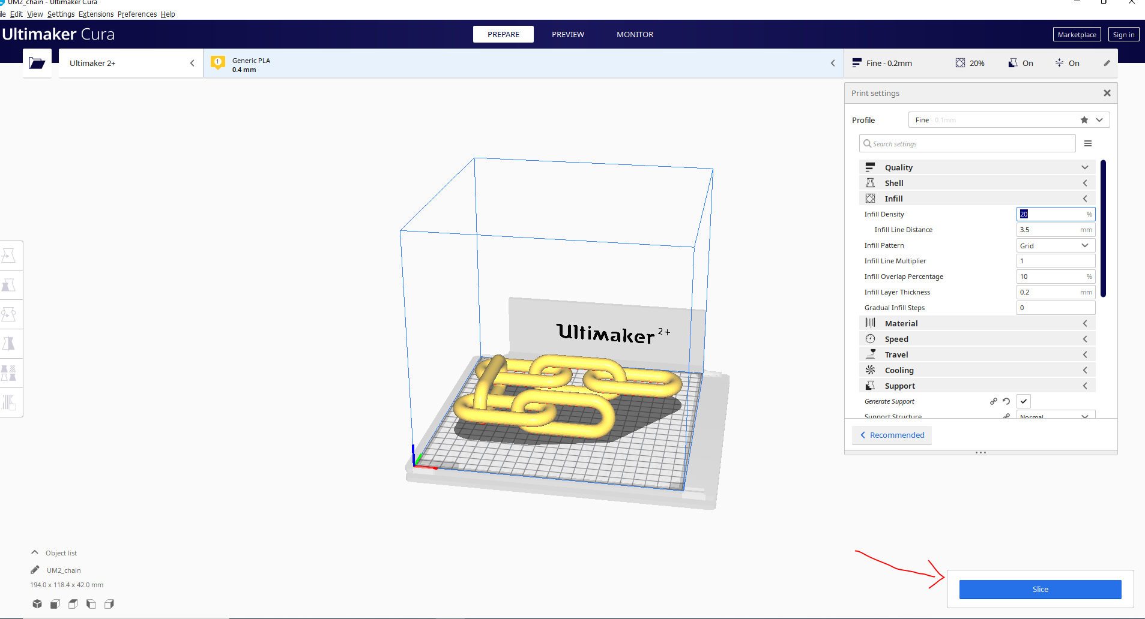The width and height of the screenshot is (1145, 619).
Task: Click the support On summary icon
Action: coord(1013,63)
